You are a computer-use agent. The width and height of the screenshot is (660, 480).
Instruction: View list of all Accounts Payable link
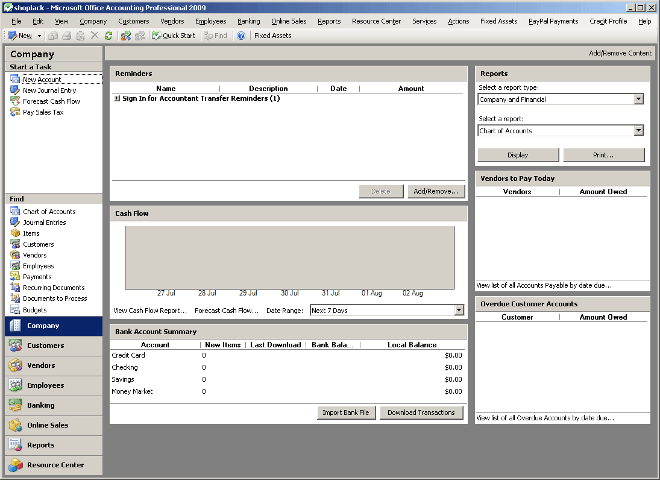[544, 285]
